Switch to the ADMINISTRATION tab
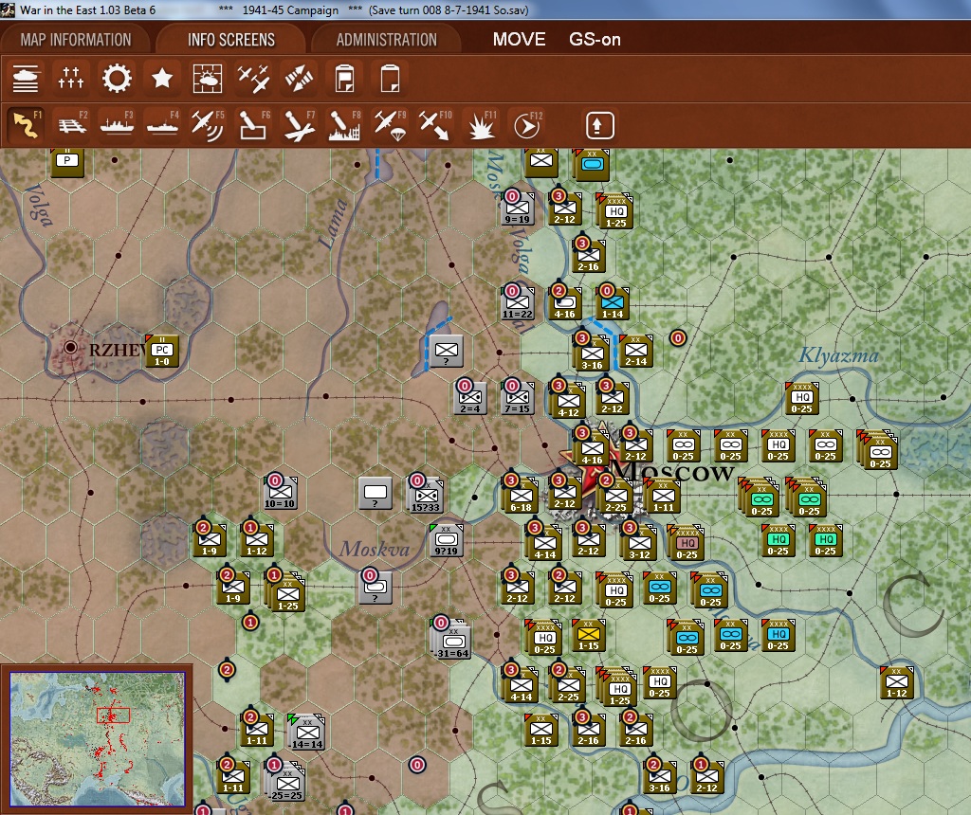Screen dimensions: 971x815 pos(387,40)
